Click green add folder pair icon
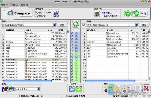The height and width of the screenshot is (98, 151). 84,25
